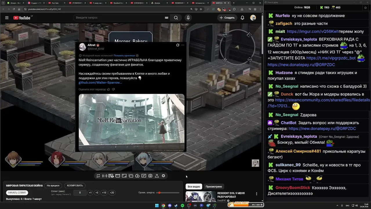Add ten minutes with the +10 button

pos(104,193)
